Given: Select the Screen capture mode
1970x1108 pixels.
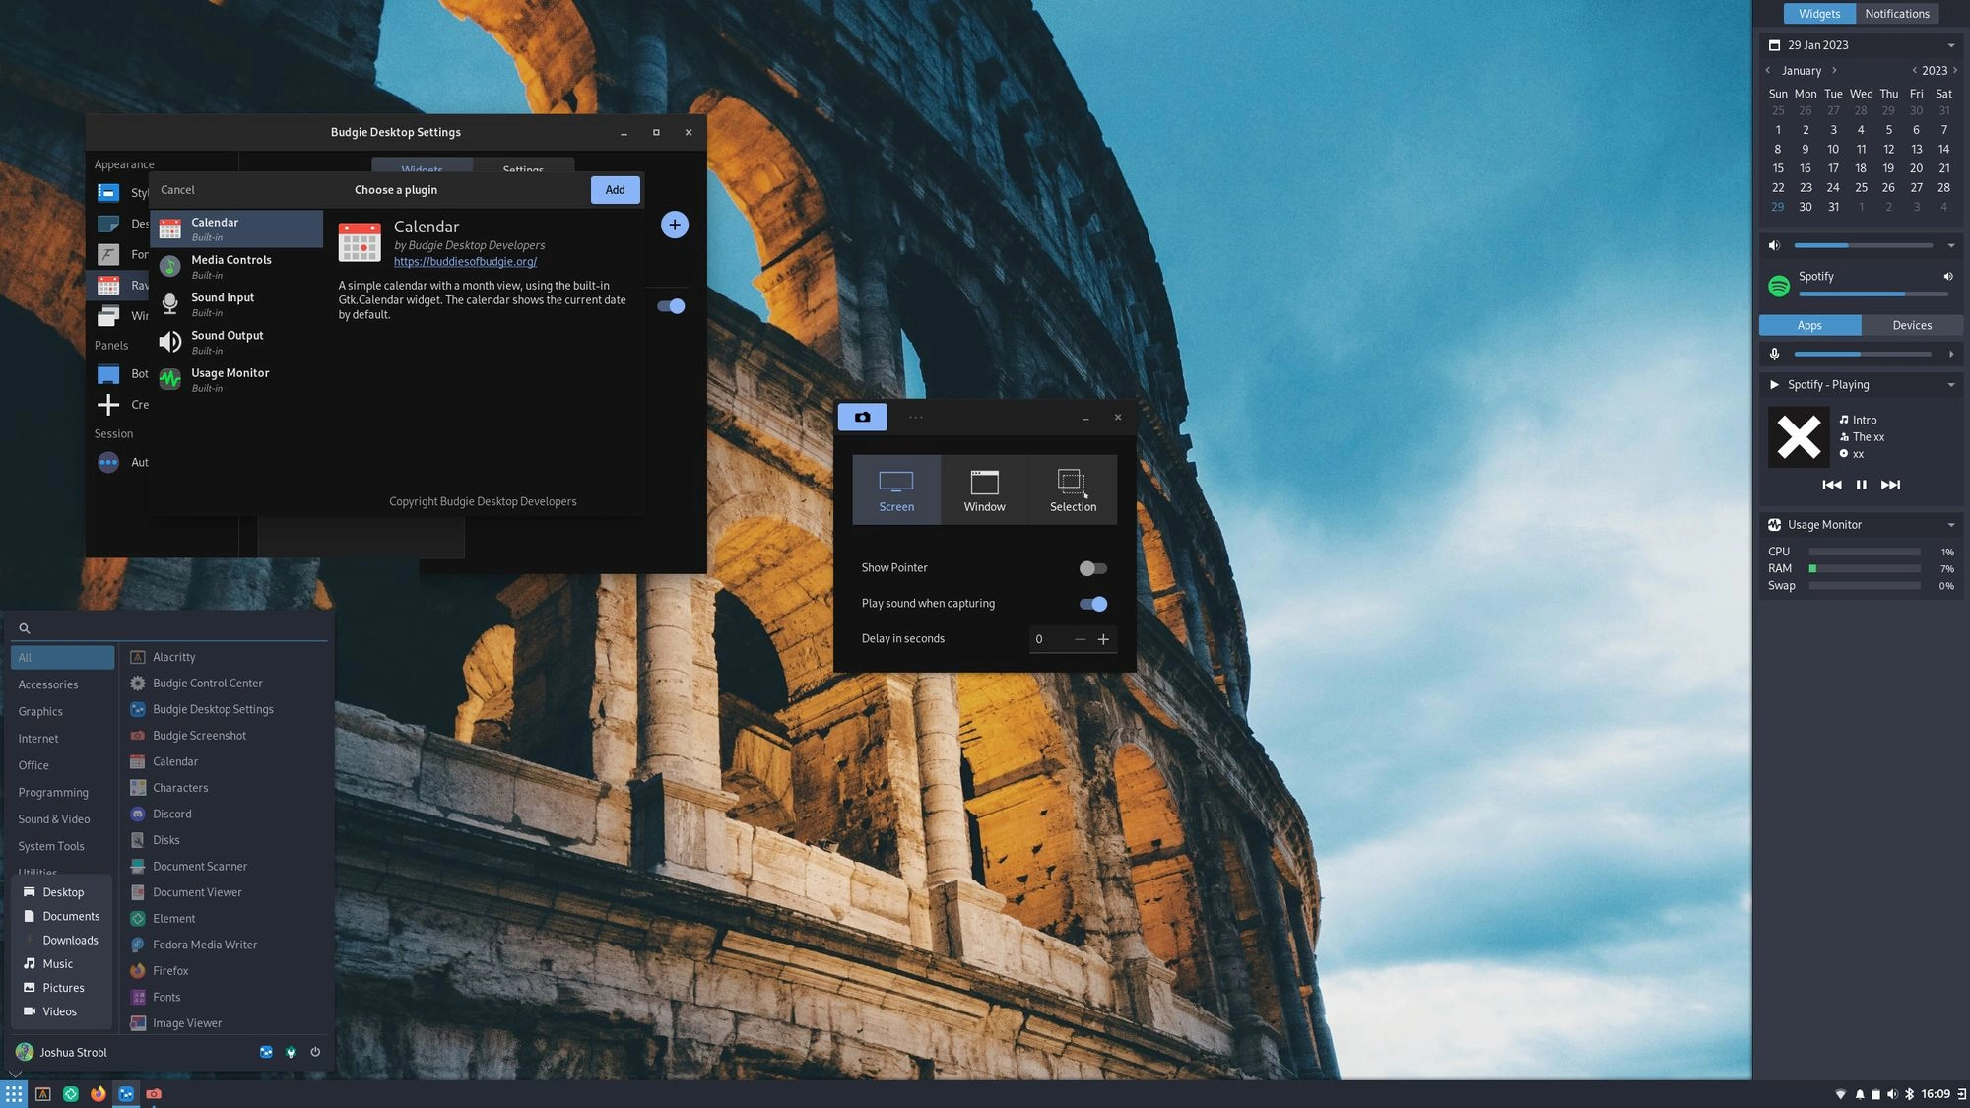Looking at the screenshot, I should [x=895, y=489].
